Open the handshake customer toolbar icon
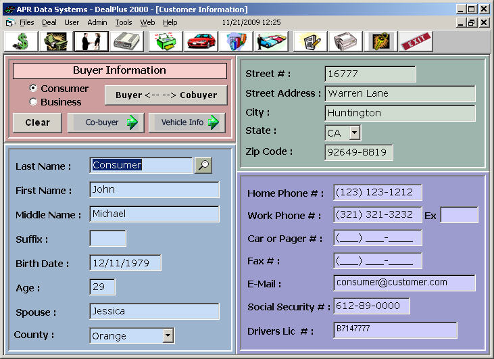The image size is (494, 359). pyautogui.click(x=91, y=41)
